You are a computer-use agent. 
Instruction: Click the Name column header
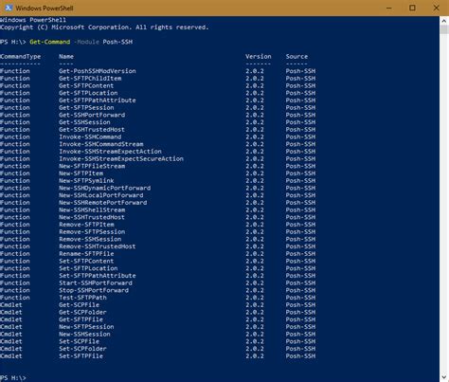click(66, 57)
